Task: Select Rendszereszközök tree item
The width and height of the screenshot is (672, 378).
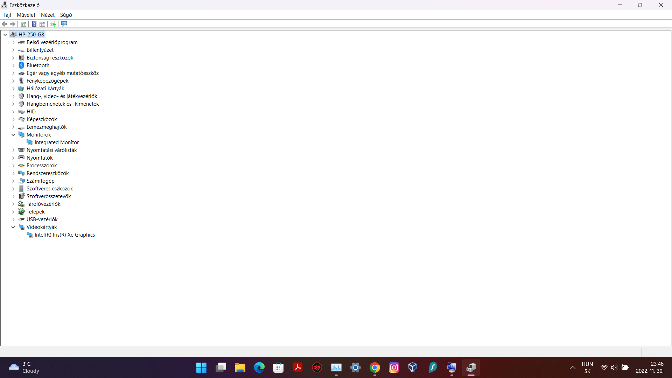Action: point(48,173)
